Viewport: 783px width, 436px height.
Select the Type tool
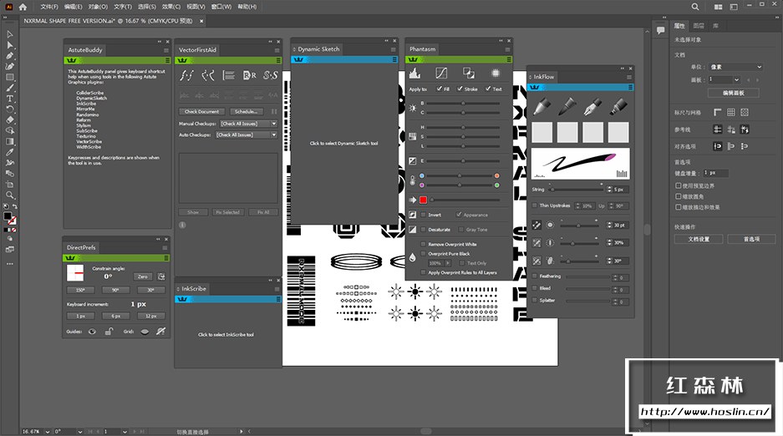9,99
